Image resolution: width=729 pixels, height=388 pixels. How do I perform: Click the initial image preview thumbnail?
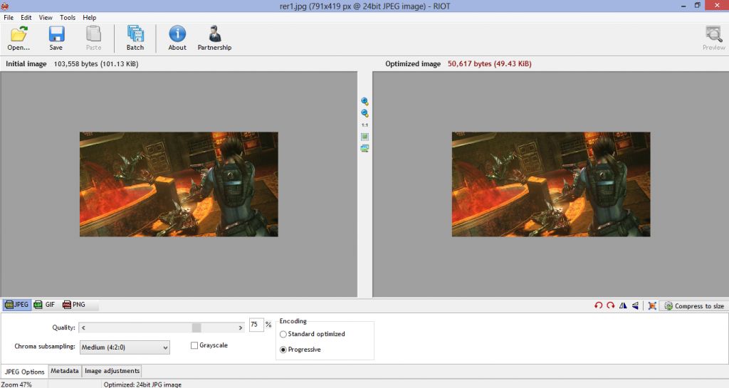(x=179, y=184)
